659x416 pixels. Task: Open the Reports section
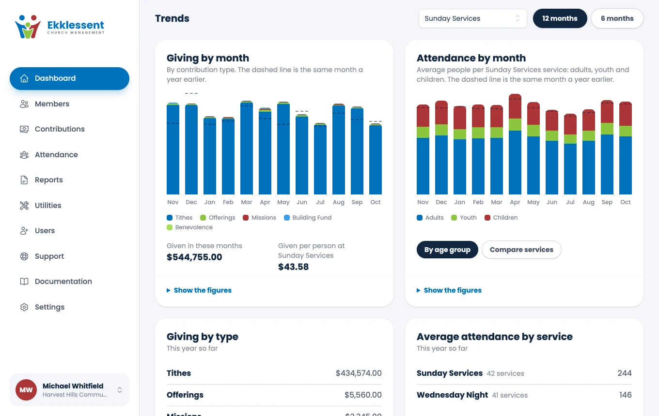[69, 180]
